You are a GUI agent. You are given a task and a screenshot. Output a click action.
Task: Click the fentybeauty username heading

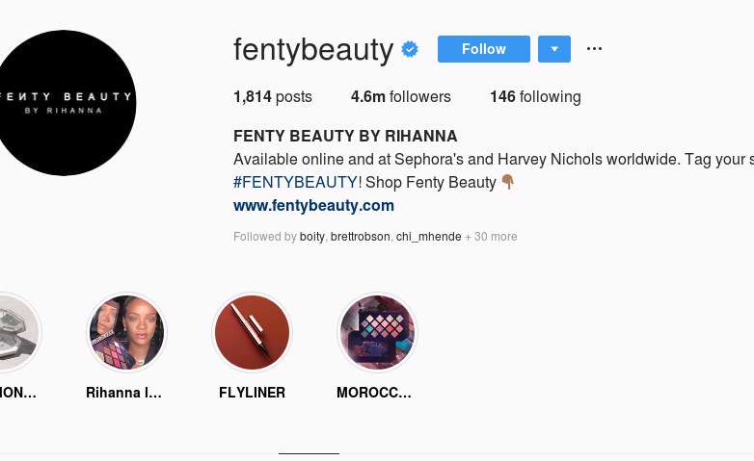pyautogui.click(x=313, y=49)
